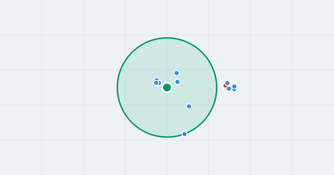This screenshot has width=334, height=175.
Task: Pick the front blue marker in the left cluster
Action: pyautogui.click(x=156, y=83)
